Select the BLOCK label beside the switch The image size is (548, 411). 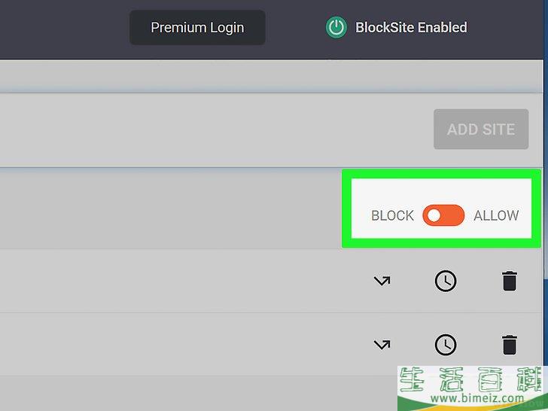[392, 215]
